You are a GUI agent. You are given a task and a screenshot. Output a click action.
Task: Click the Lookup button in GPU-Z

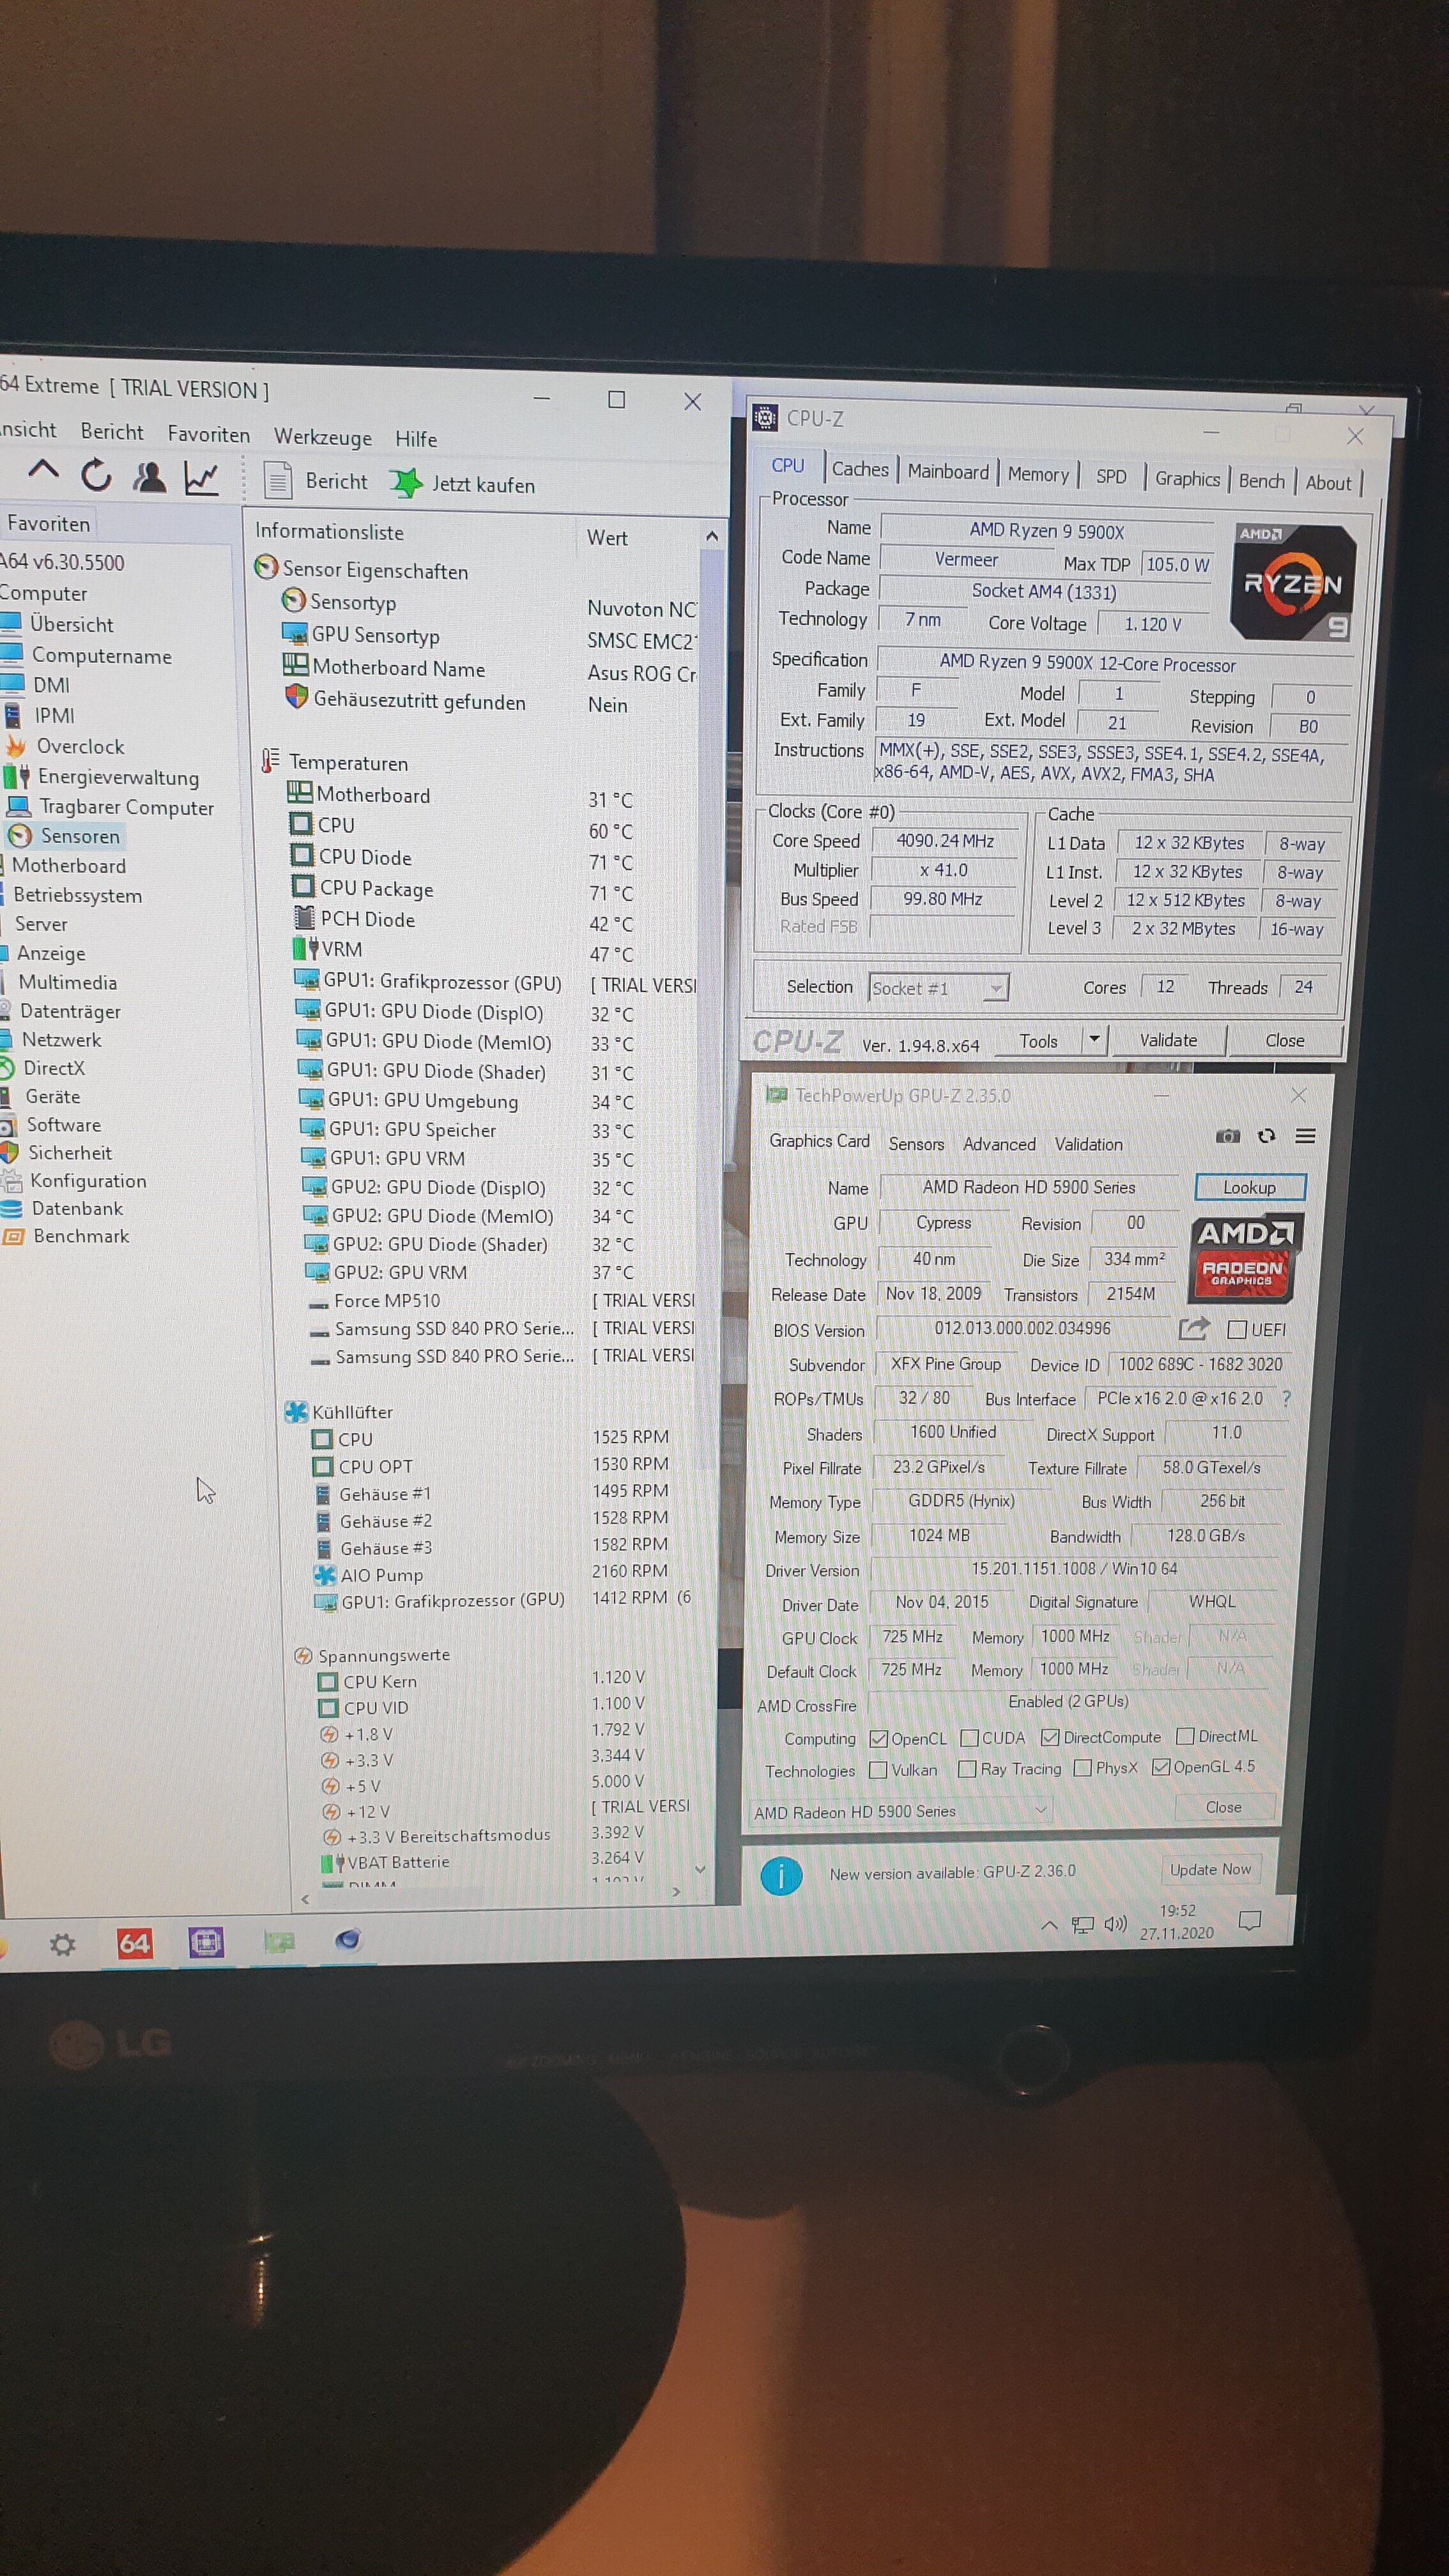pos(1249,1188)
